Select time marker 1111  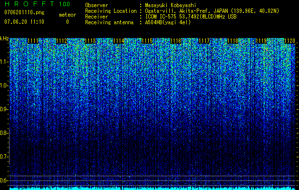[x=33, y=41]
